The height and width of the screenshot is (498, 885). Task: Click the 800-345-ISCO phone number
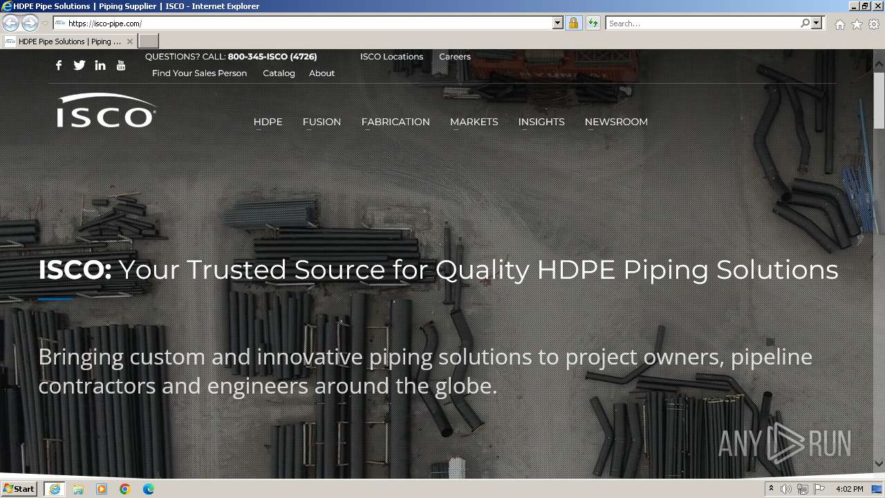pos(272,57)
